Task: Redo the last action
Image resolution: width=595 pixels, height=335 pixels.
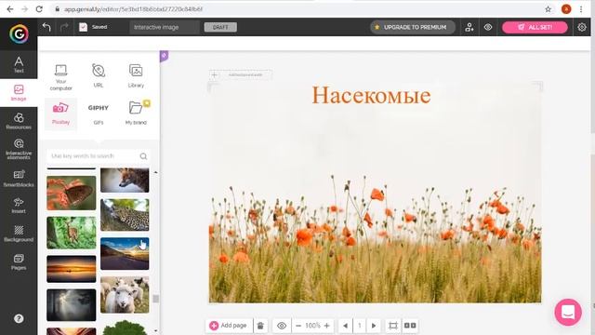Action: coord(64,27)
